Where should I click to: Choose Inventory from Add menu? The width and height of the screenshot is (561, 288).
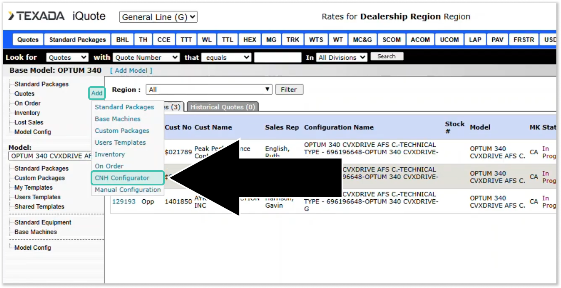(x=110, y=154)
